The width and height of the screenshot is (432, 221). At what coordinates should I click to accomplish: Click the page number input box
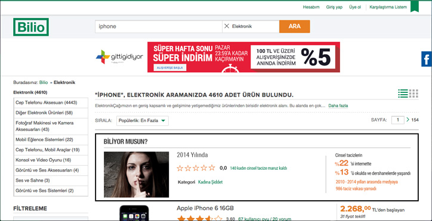pyautogui.click(x=398, y=120)
